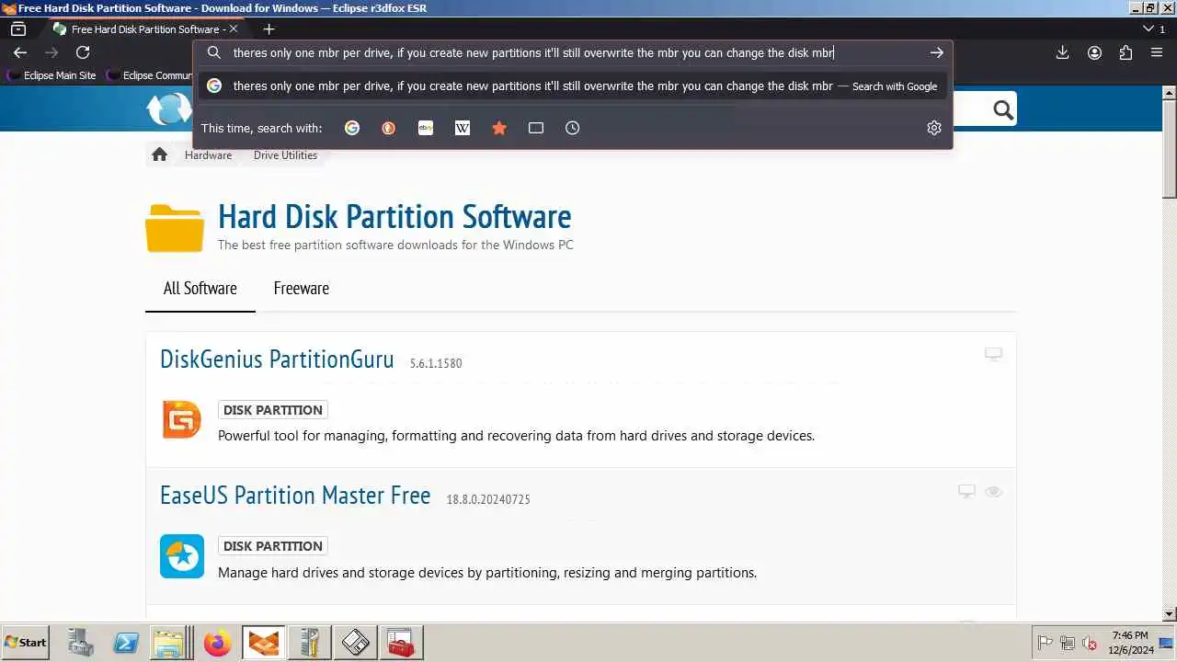This screenshot has height=662, width=1177.
Task: Switch to the Freeware tab
Action: coord(301,288)
